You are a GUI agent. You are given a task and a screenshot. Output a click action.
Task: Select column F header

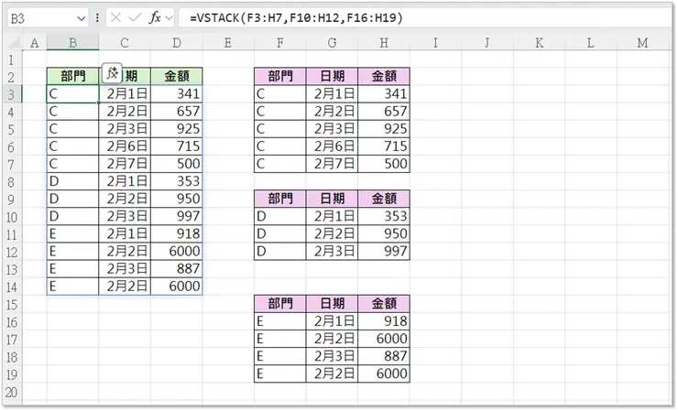point(280,43)
